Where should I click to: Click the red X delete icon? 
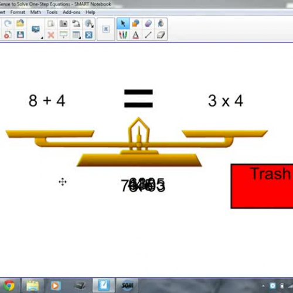[51, 35]
